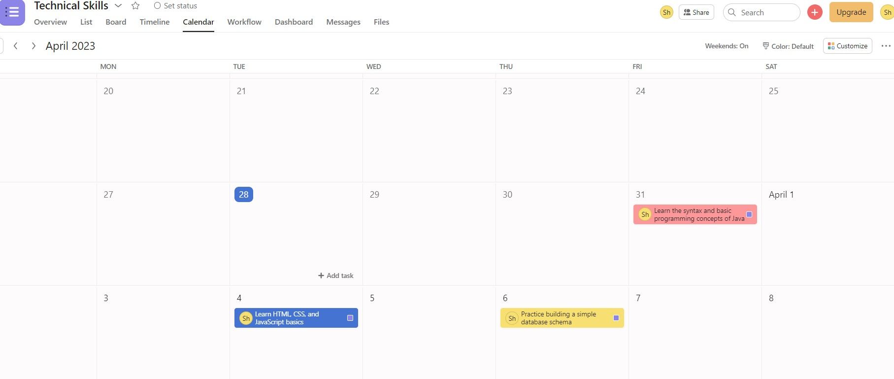Select the day cell numbered 7
Screen dimensions: 894x379
click(x=695, y=333)
